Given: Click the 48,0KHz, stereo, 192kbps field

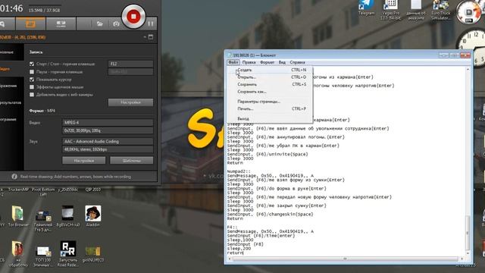Looking at the screenshot, I should [108, 149].
